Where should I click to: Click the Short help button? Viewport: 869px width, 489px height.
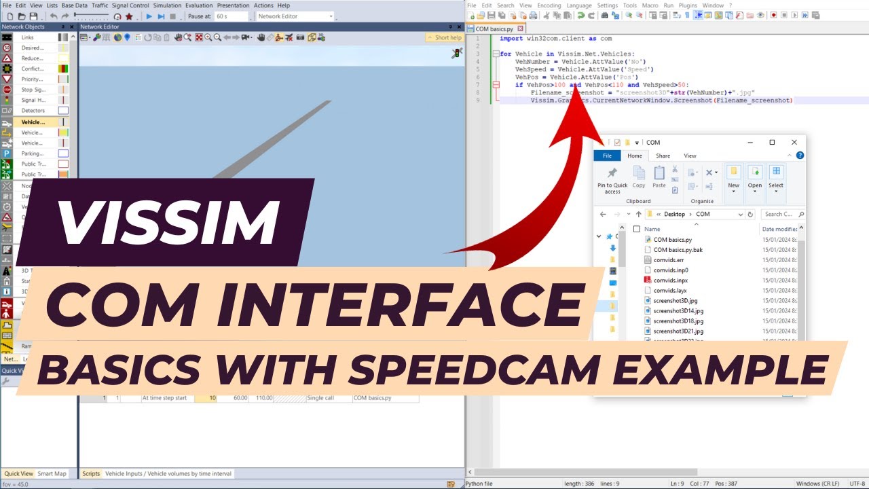pos(444,37)
